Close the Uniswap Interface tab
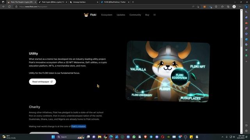This screenshot has height=140, width=250. [x=98, y=2]
